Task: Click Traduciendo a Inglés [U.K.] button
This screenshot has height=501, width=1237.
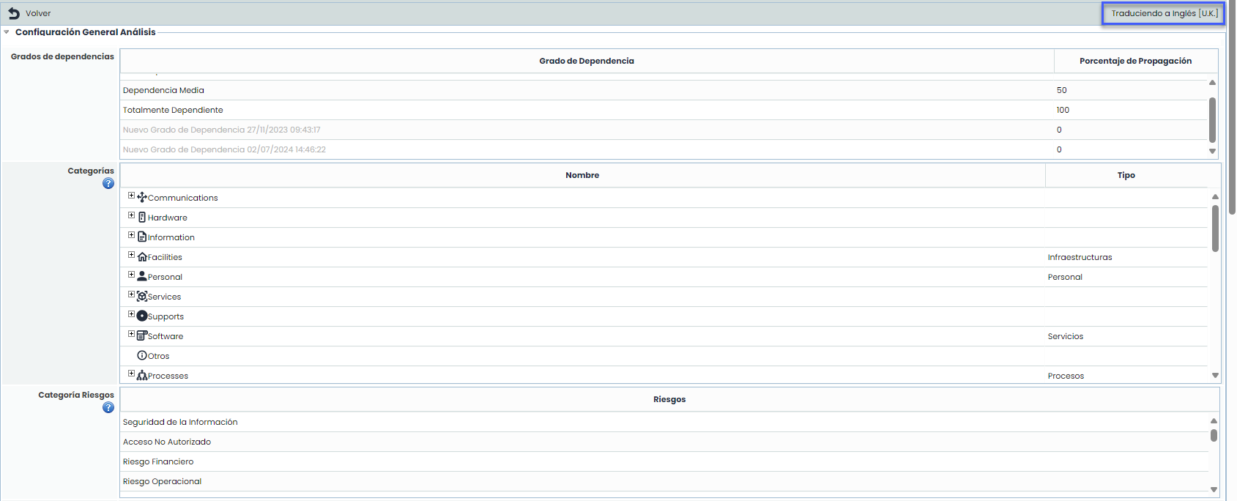Action: 1164,13
